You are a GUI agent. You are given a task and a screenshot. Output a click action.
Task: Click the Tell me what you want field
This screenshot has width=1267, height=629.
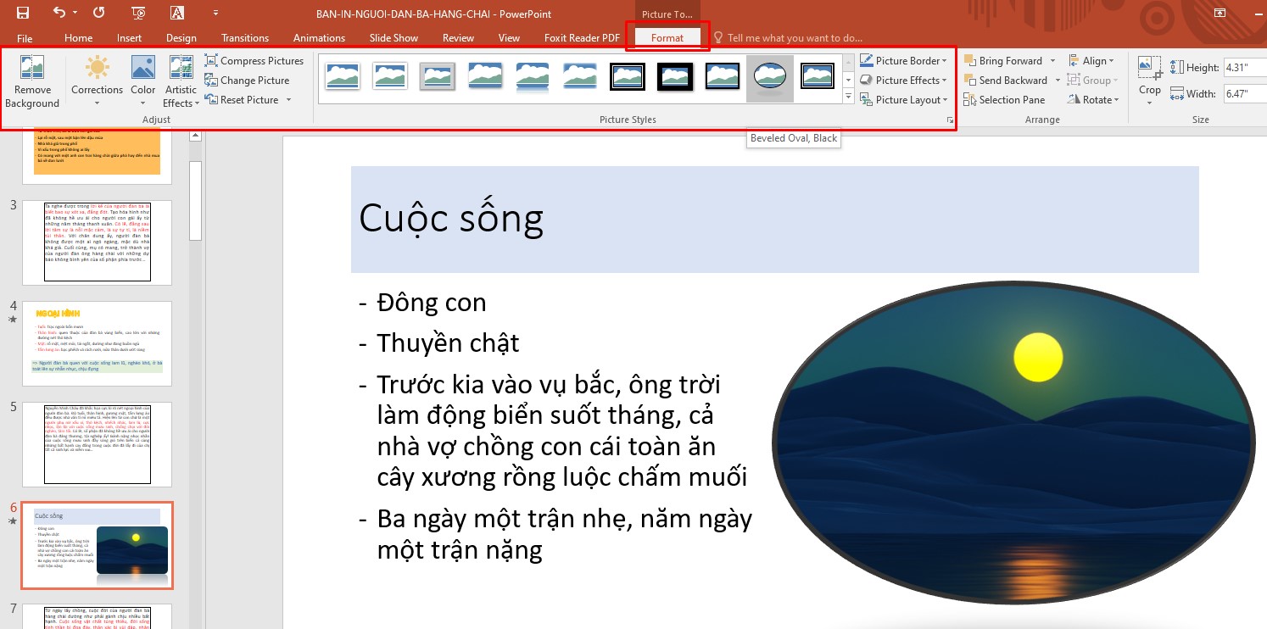793,37
